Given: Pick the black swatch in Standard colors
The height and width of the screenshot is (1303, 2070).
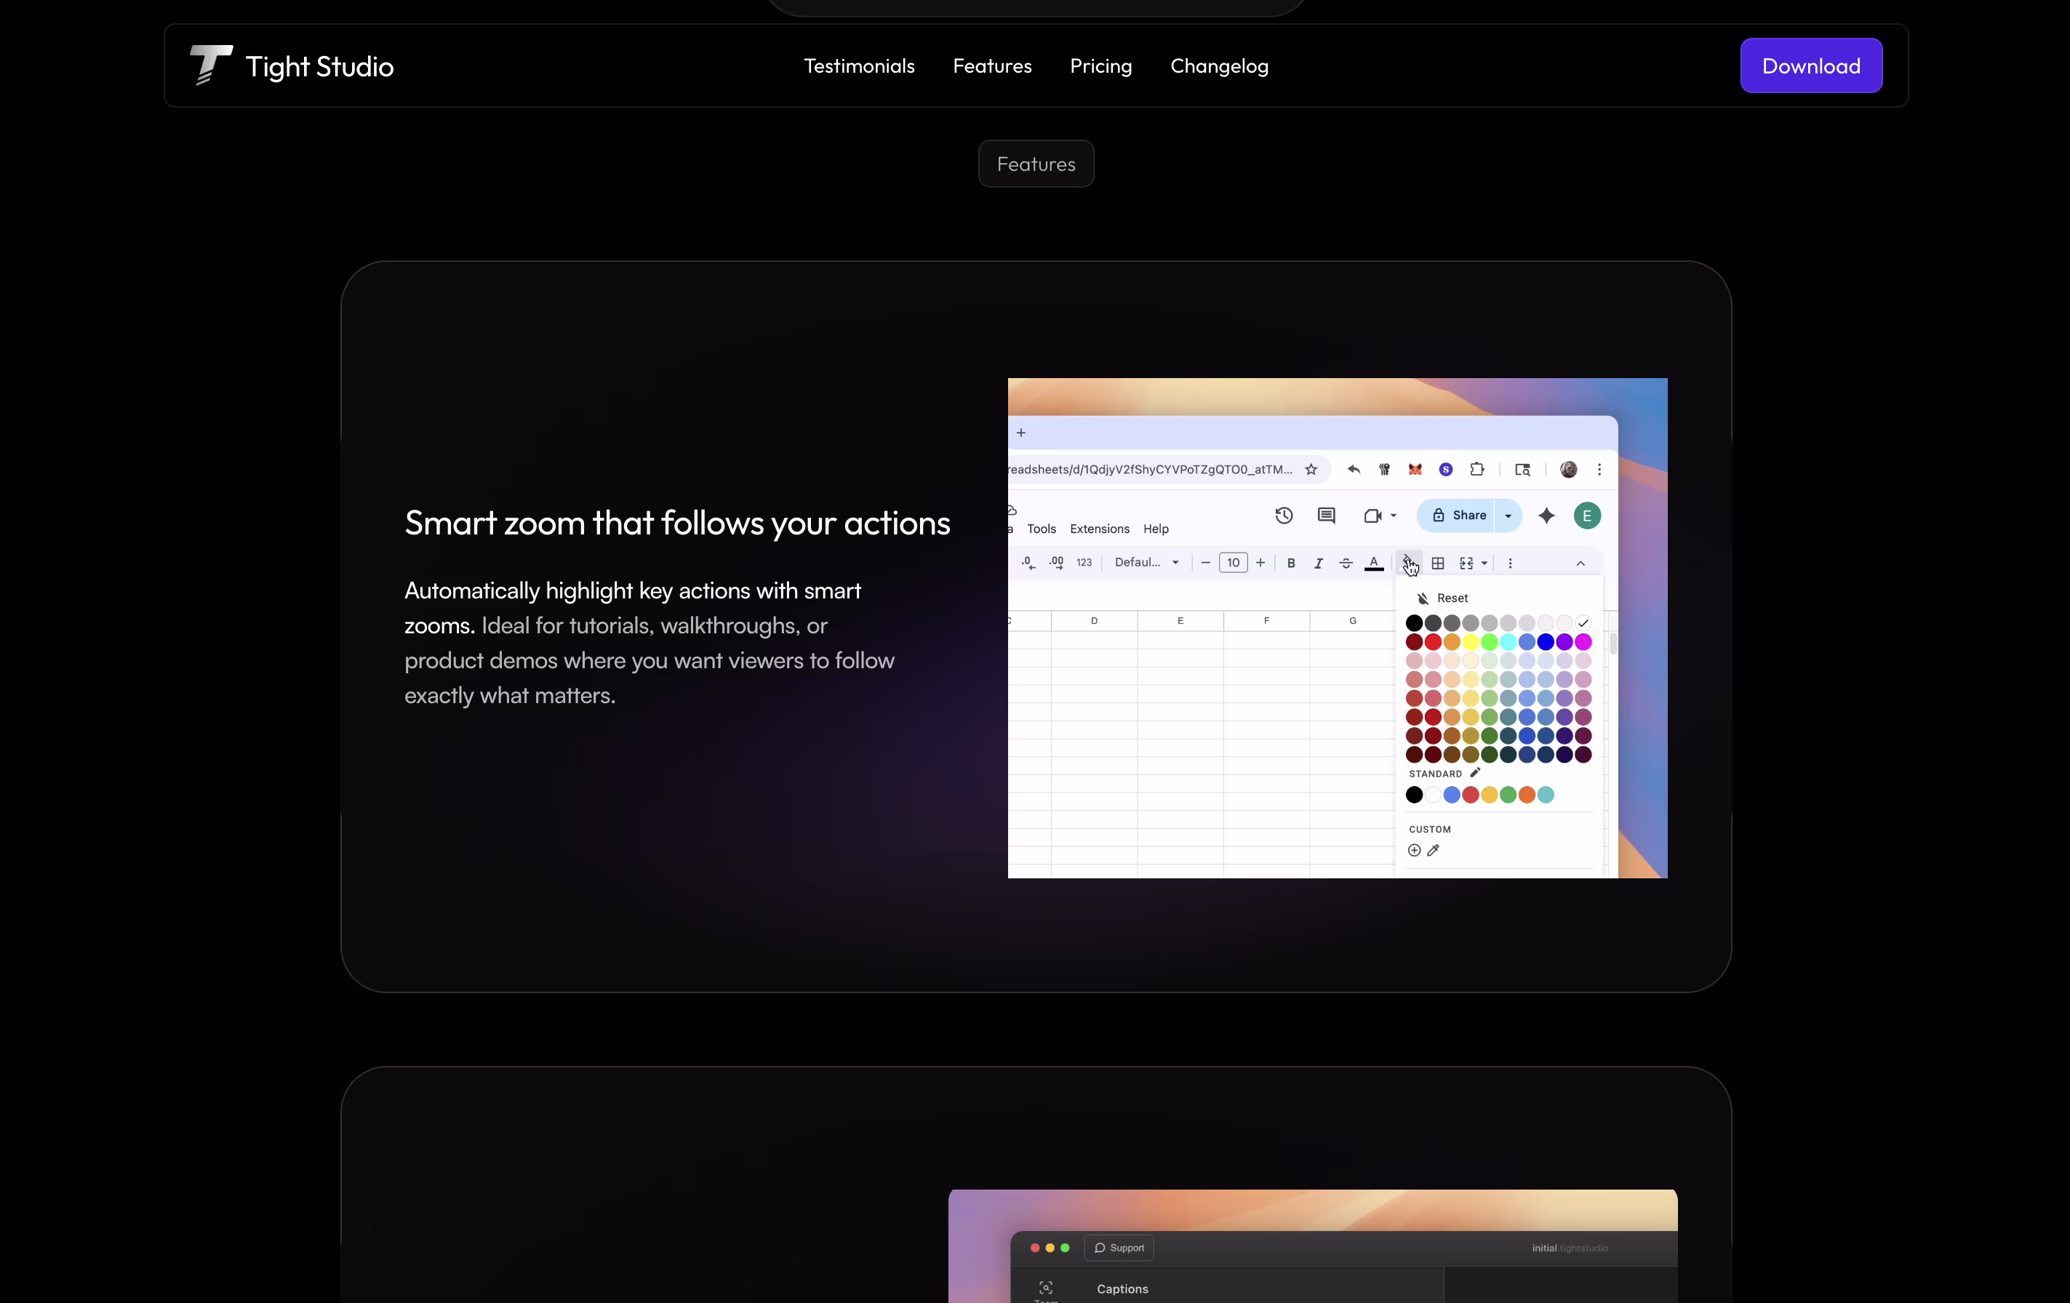Looking at the screenshot, I should coord(1414,795).
